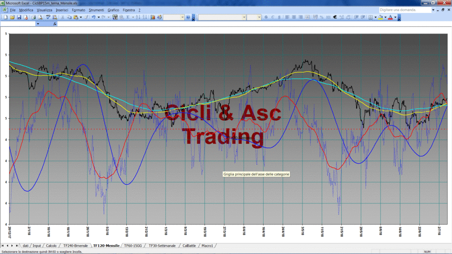Expand the Font Color arrow

(395, 17)
